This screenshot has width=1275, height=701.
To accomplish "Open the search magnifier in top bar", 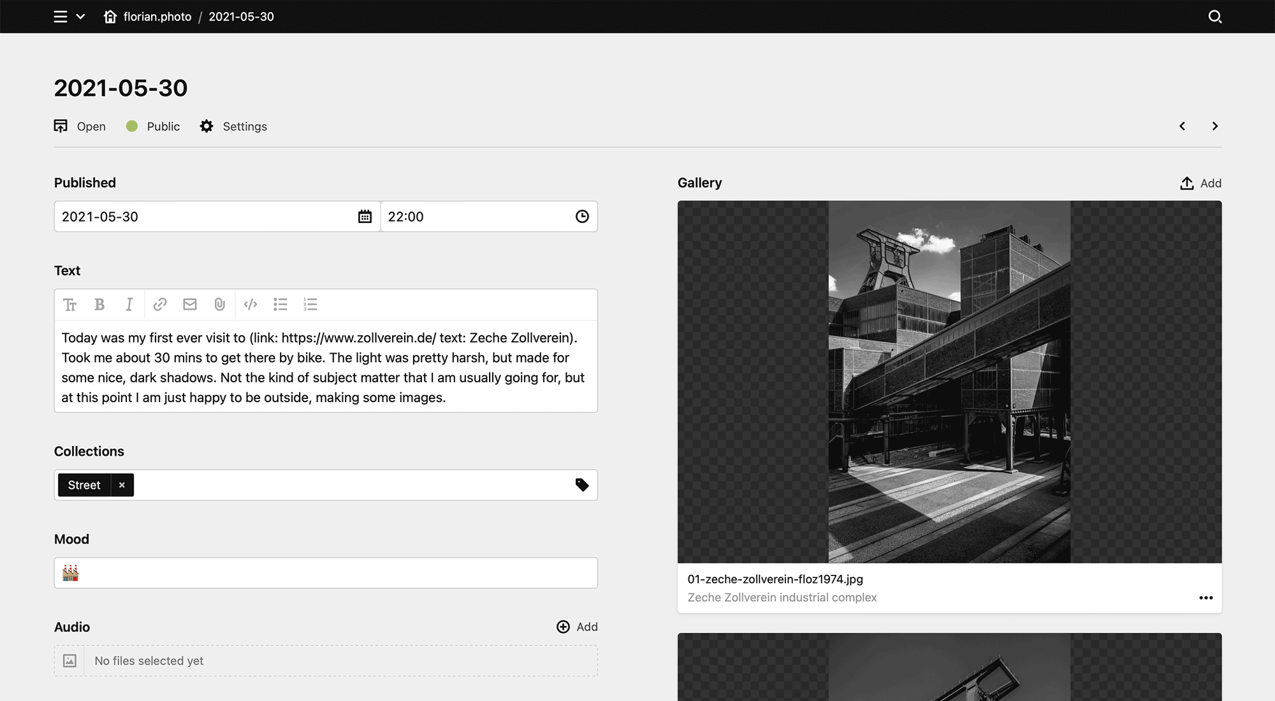I will (1215, 17).
